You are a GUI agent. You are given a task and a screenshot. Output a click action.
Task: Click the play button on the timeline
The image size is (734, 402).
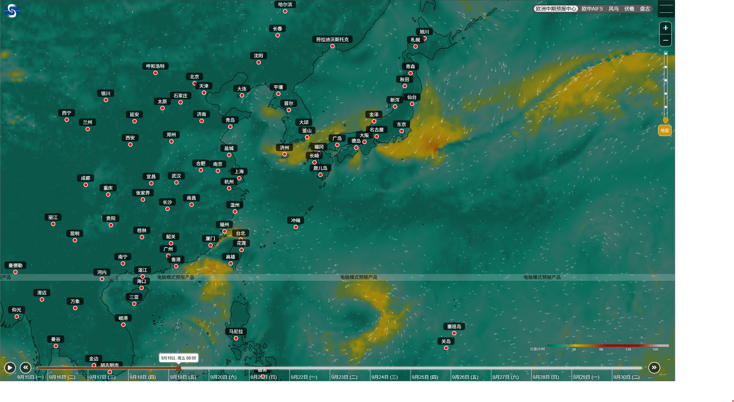click(10, 368)
